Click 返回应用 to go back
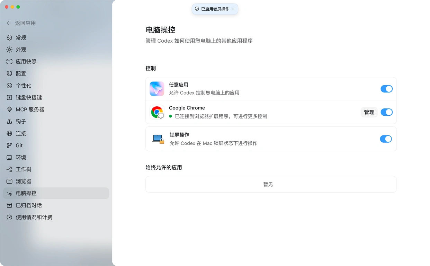Viewport: 430px width, 266px height. 21,23
